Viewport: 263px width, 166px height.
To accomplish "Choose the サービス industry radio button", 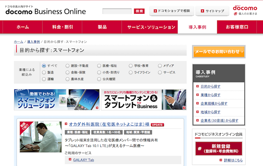I will point(160,73).
